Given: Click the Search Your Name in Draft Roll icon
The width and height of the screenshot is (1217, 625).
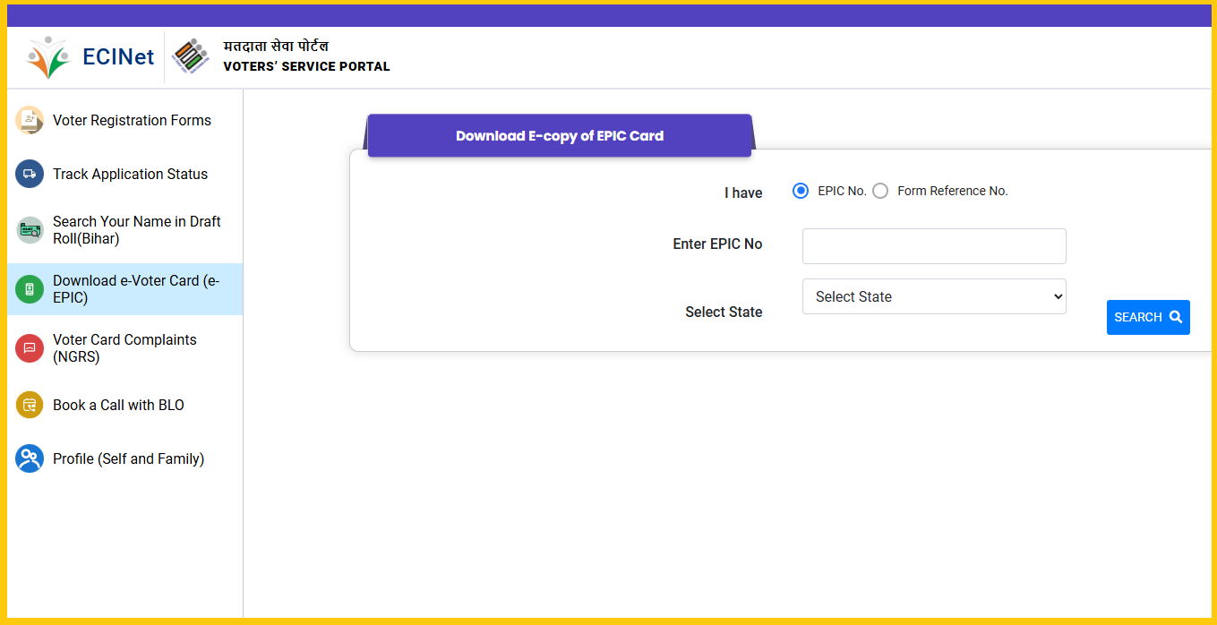Looking at the screenshot, I should point(29,230).
